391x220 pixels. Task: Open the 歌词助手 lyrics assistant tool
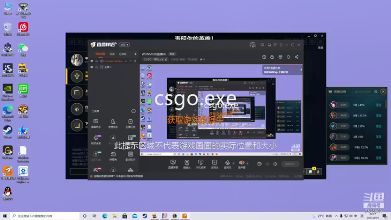pos(130,156)
